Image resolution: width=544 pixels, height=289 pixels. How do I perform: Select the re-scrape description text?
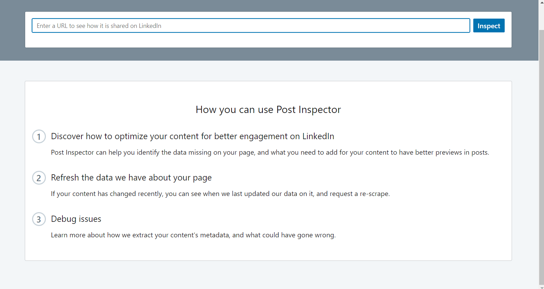(x=220, y=194)
